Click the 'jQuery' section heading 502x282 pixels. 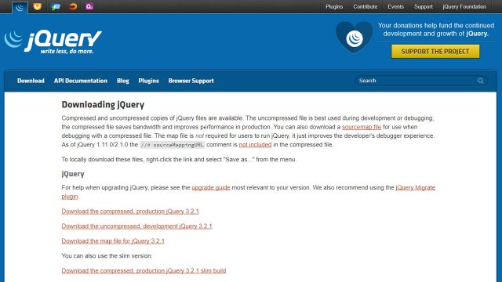(73, 174)
